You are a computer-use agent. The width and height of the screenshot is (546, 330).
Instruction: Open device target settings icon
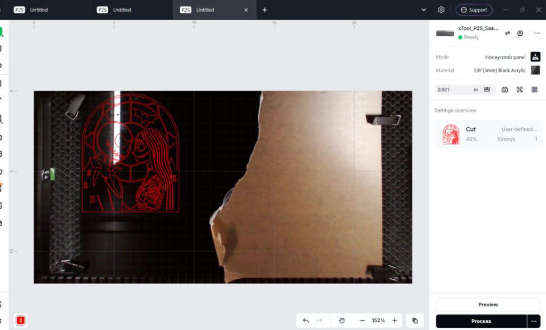click(520, 33)
